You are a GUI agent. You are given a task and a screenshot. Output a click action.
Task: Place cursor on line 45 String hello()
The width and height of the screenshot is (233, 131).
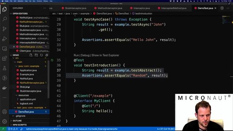[97, 111]
